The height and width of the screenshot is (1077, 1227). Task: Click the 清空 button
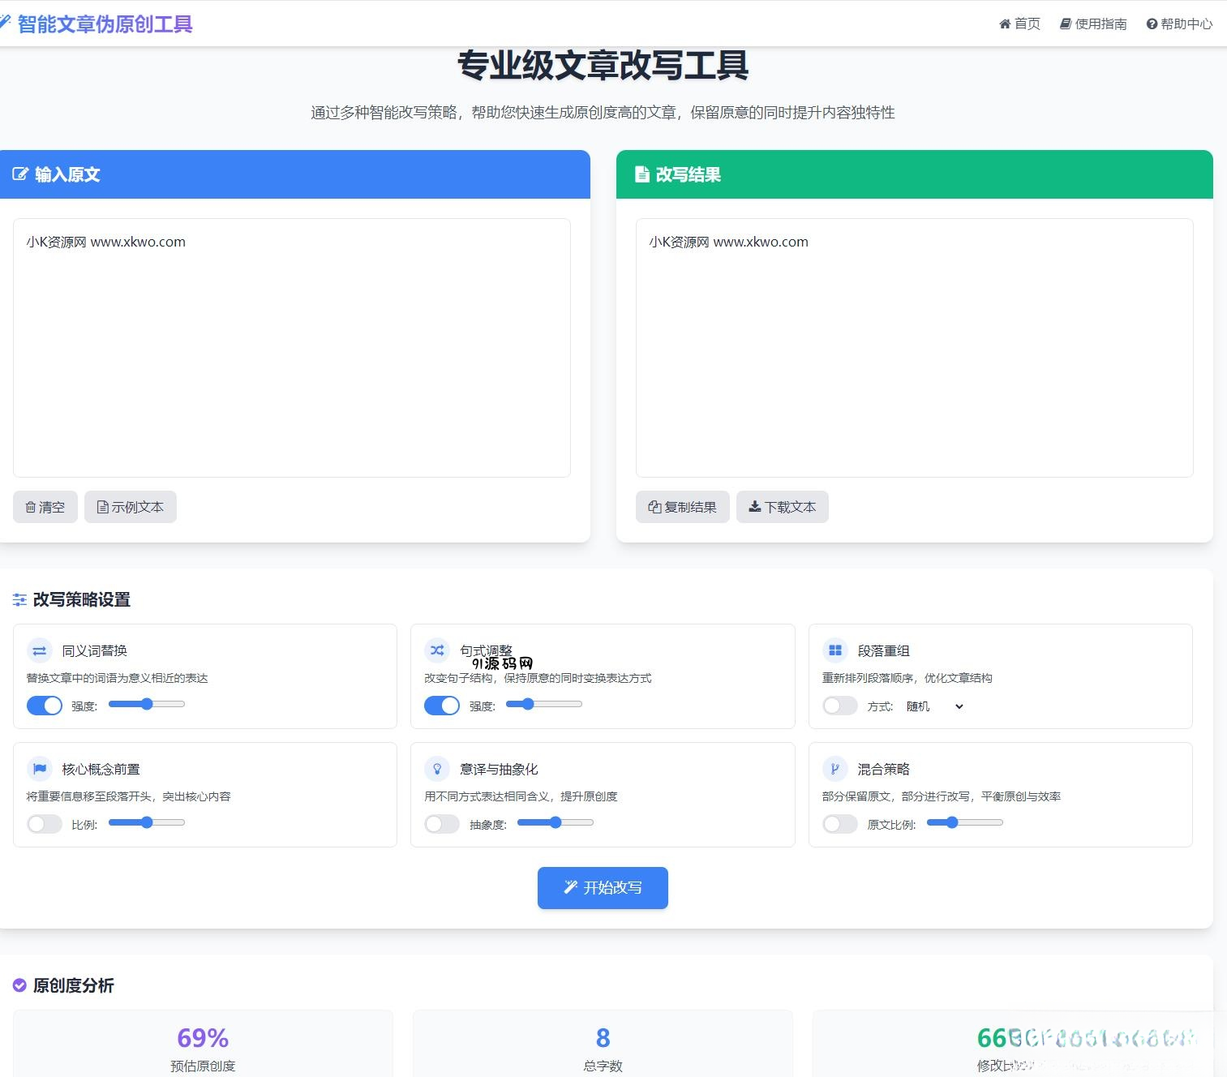45,507
